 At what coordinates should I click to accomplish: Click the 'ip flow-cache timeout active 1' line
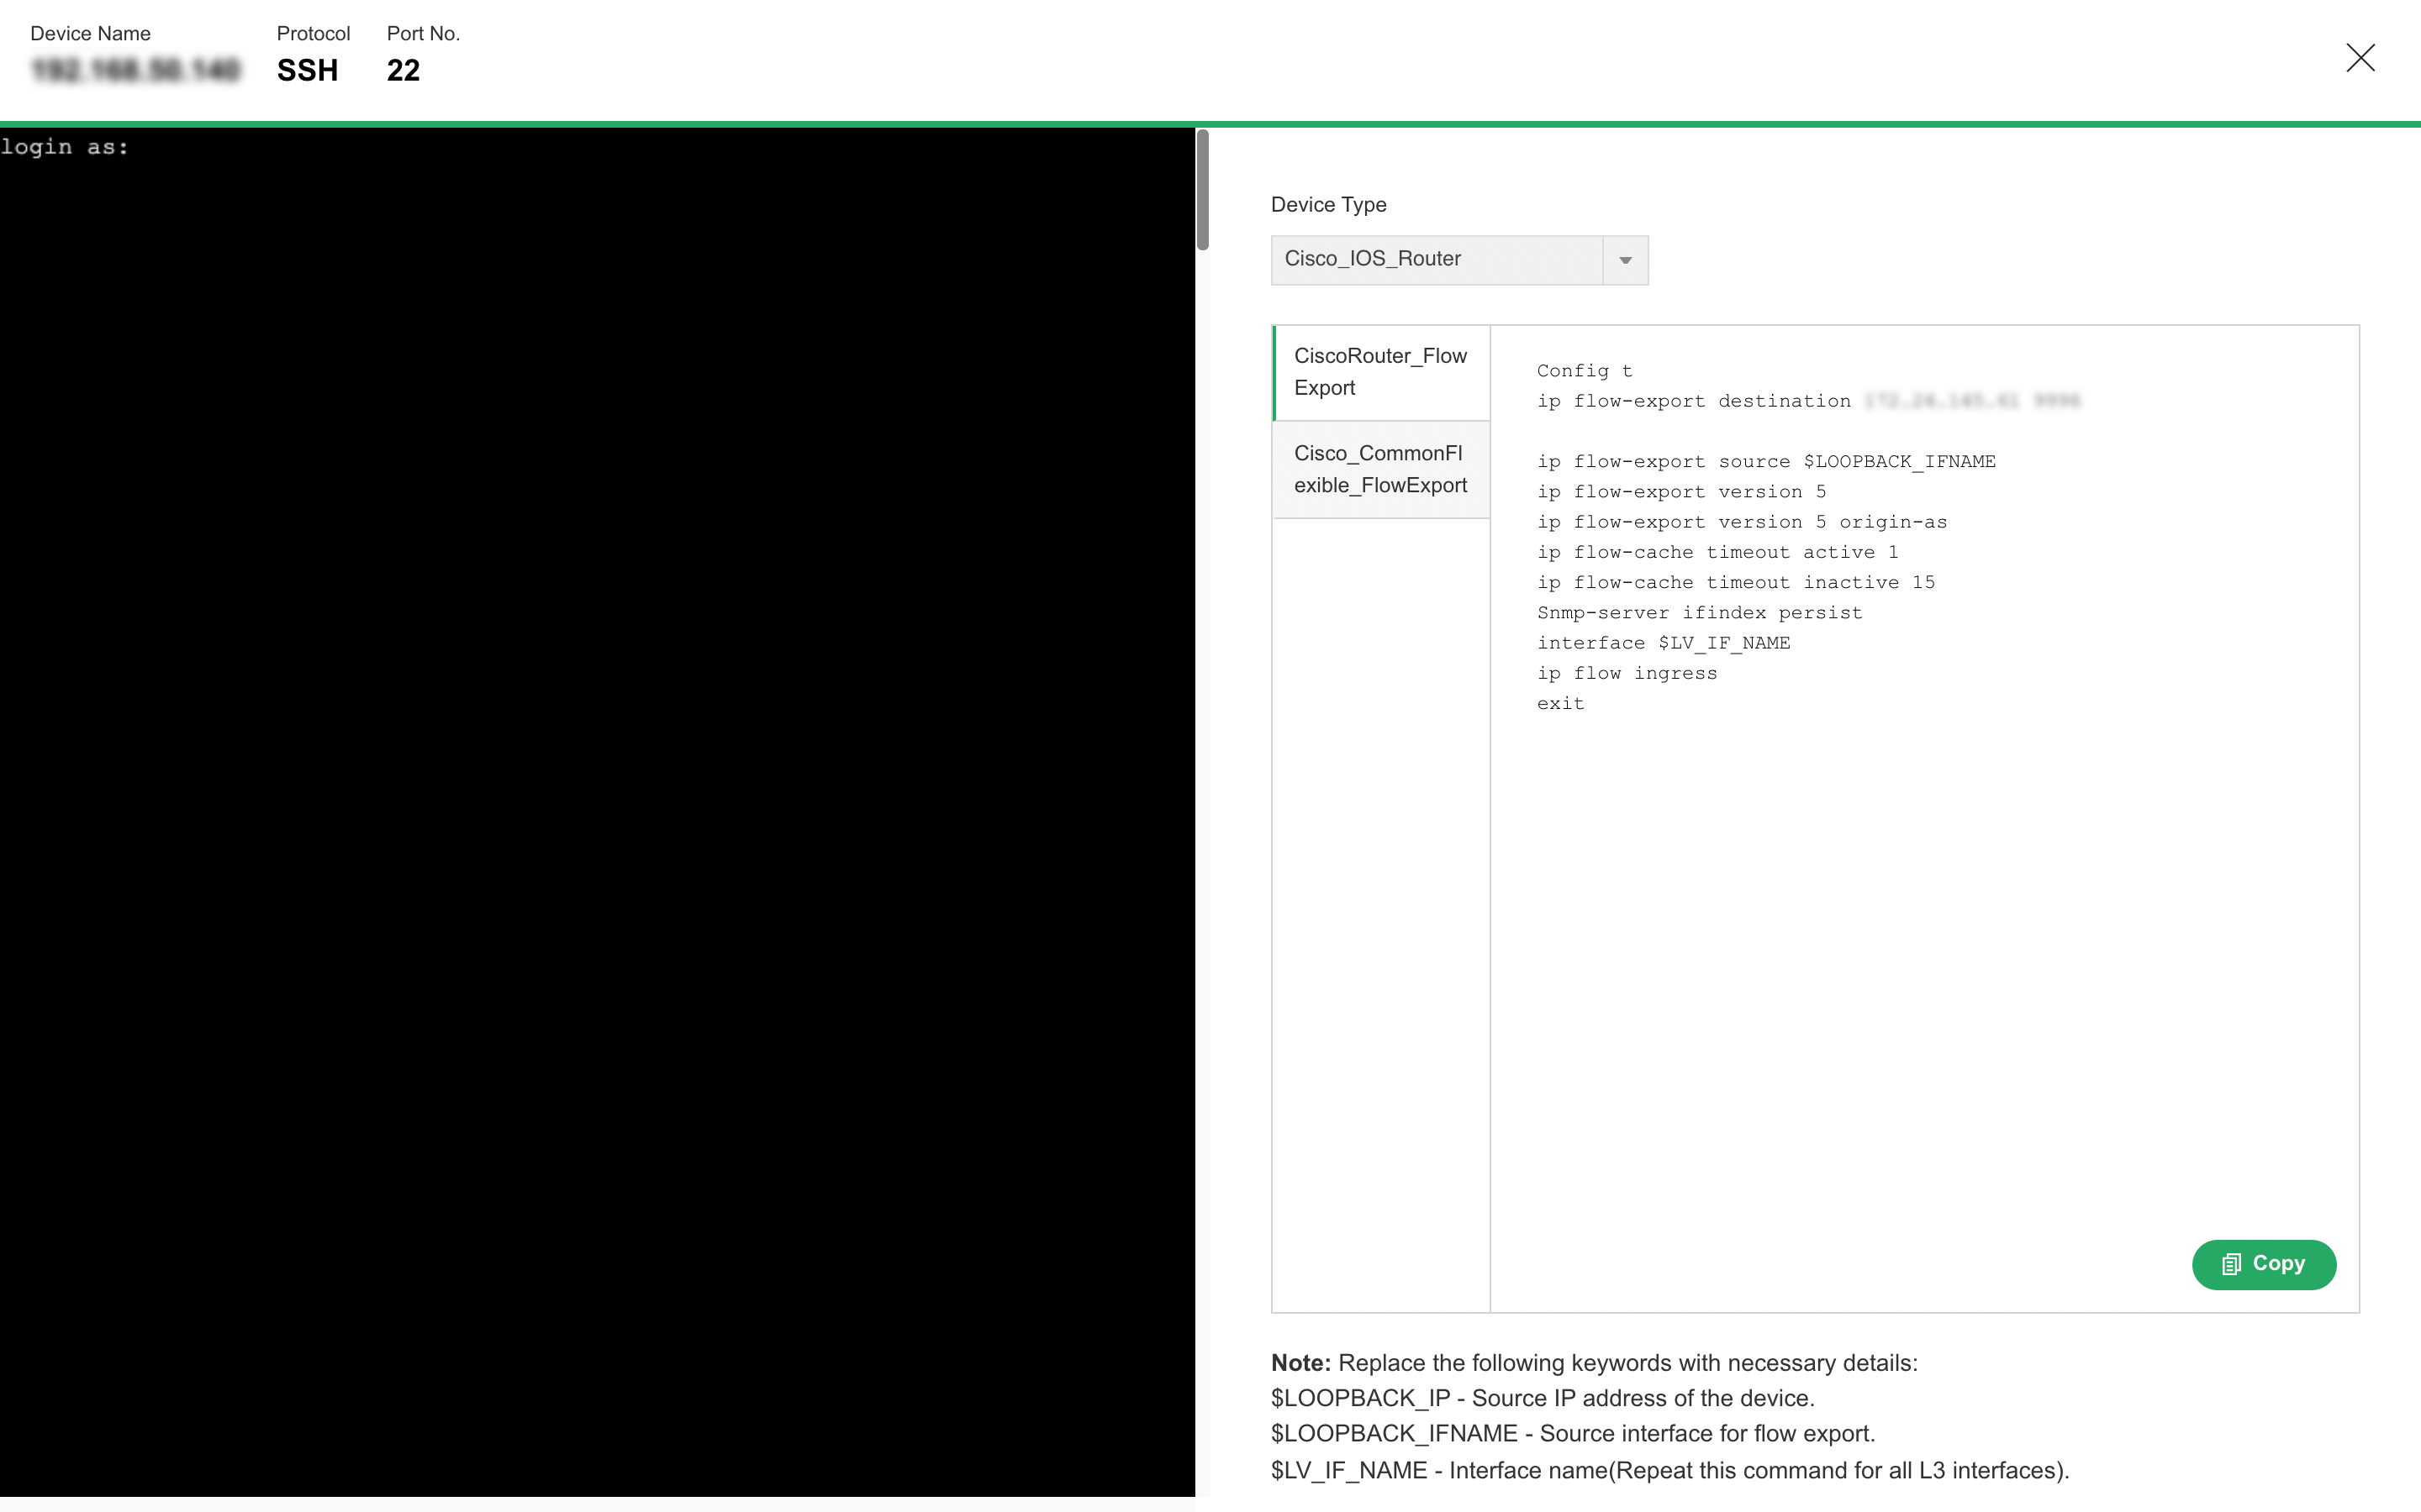1717,552
